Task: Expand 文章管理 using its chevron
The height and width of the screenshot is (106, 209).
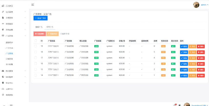Action: click(x=25, y=18)
